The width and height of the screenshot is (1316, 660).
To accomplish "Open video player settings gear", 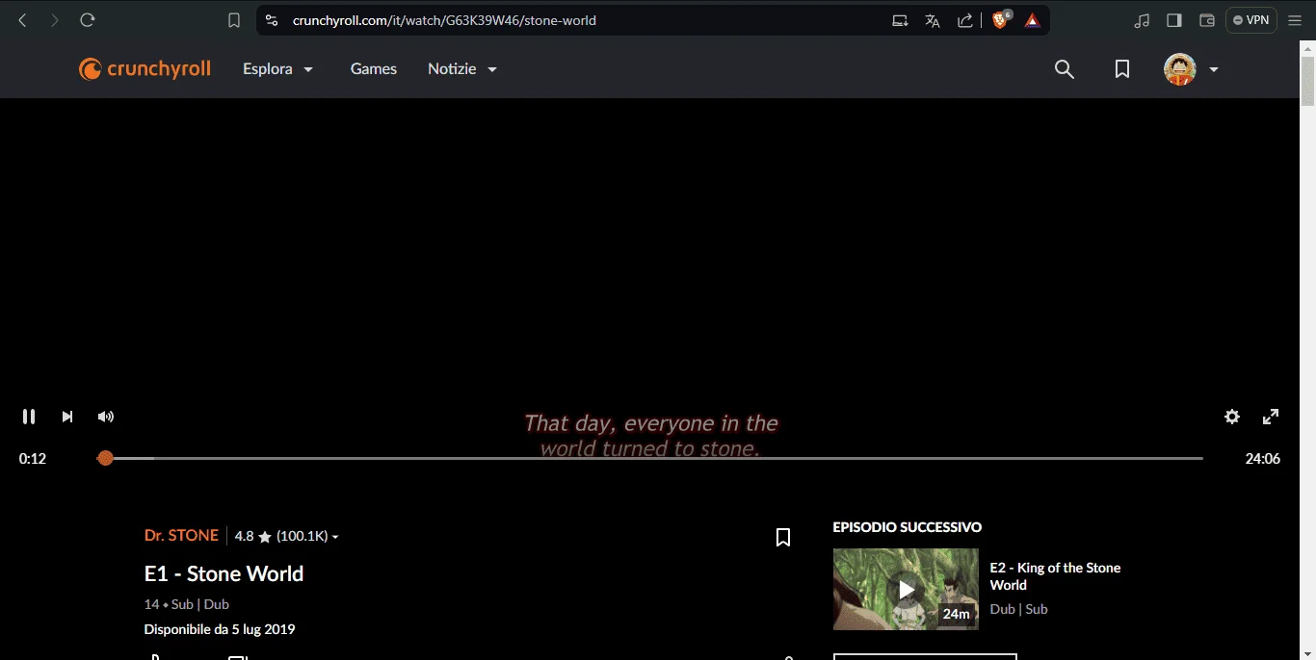I will pyautogui.click(x=1232, y=417).
